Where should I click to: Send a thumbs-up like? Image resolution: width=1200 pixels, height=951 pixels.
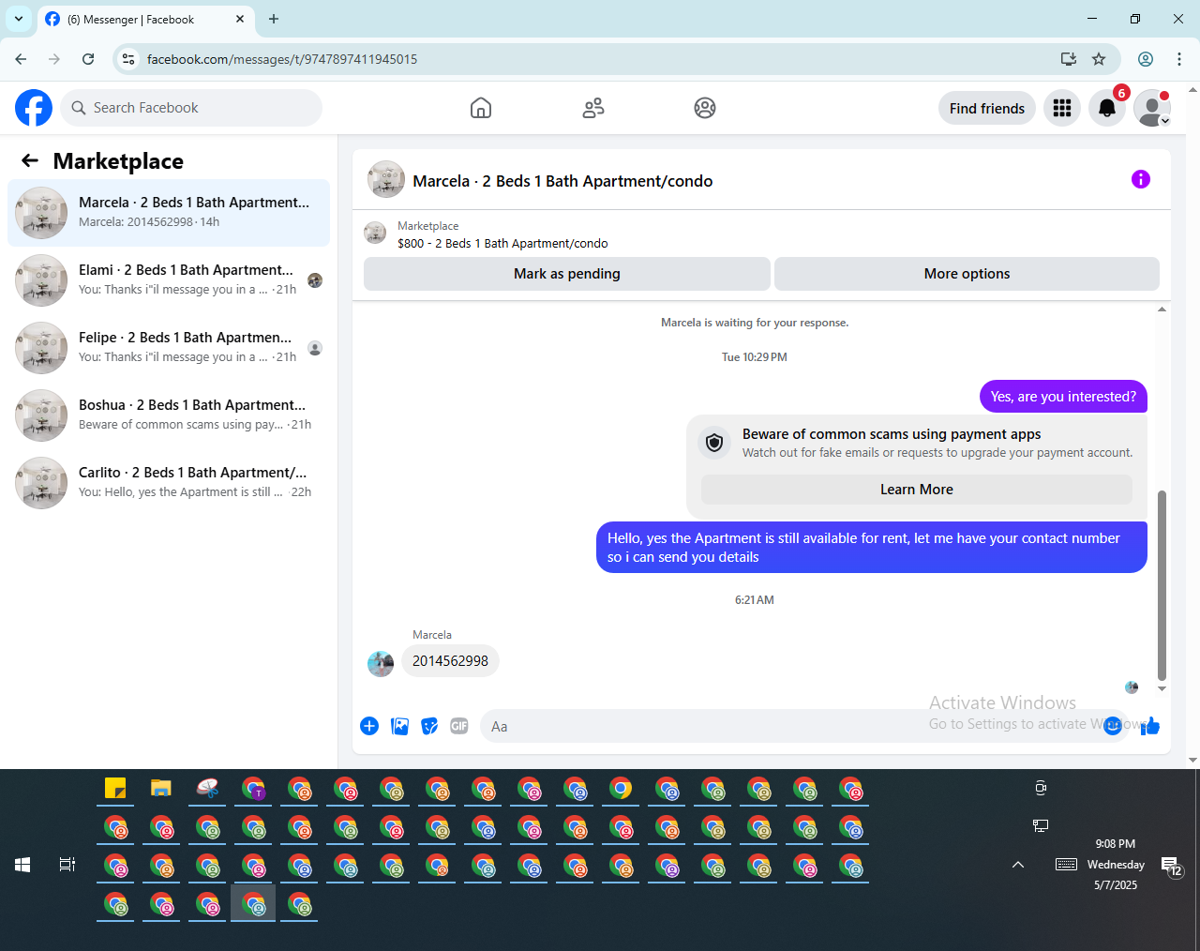coord(1150,726)
